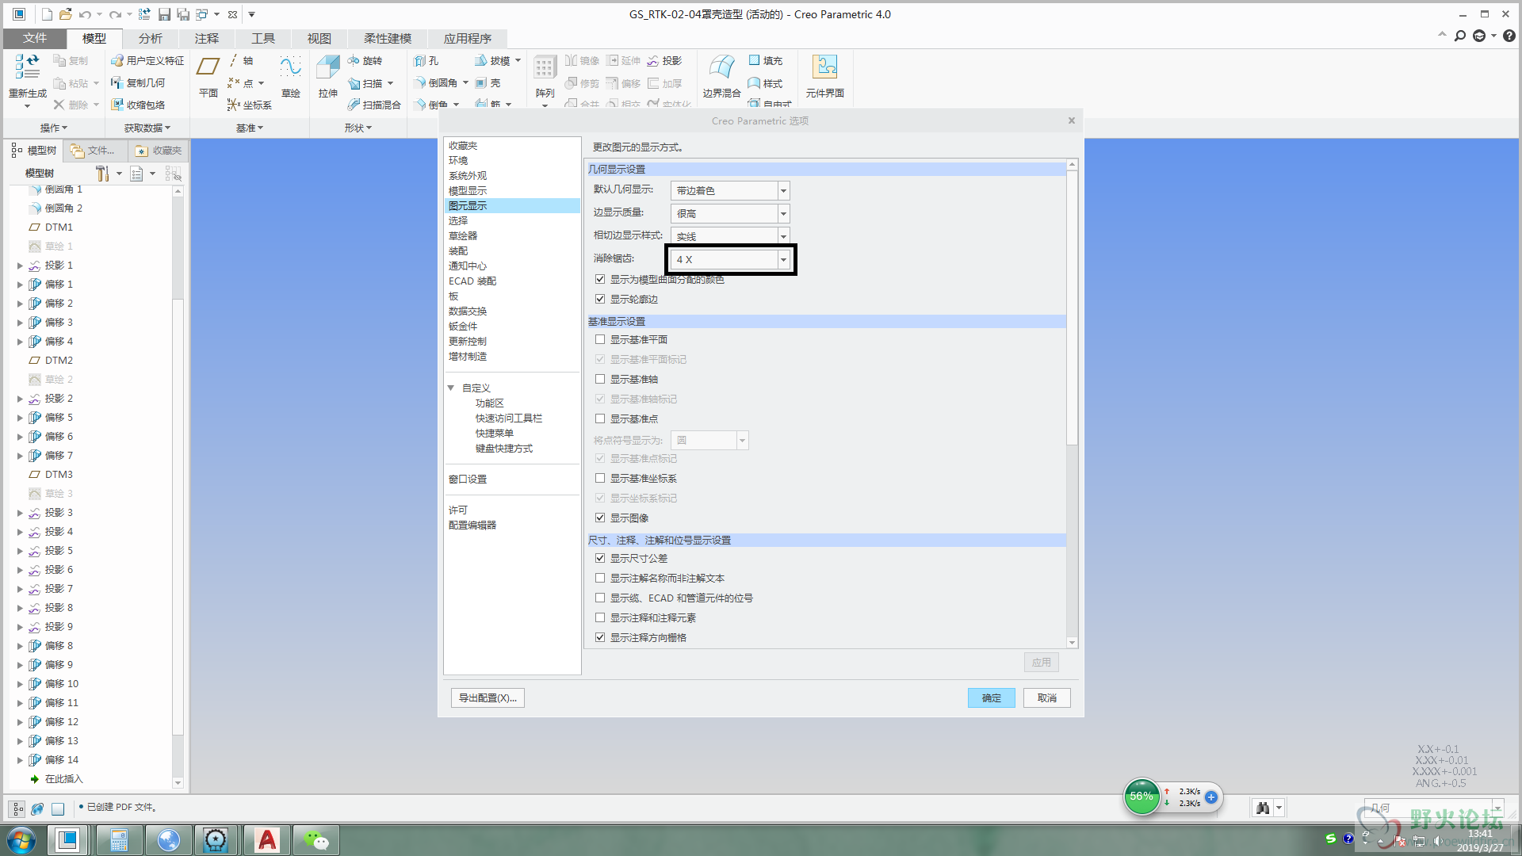The image size is (1522, 856).
Task: Click the Windows Start button
Action: tap(21, 839)
